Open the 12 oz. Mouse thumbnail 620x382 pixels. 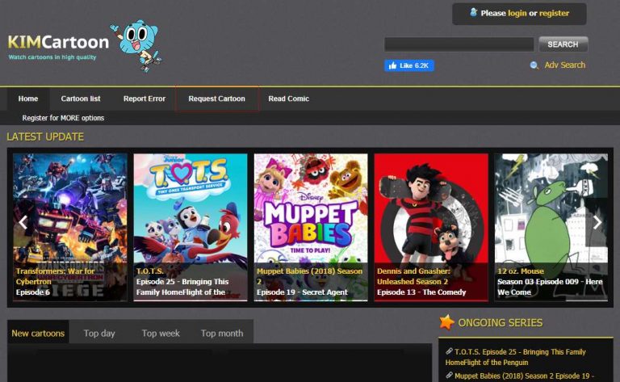551,227
